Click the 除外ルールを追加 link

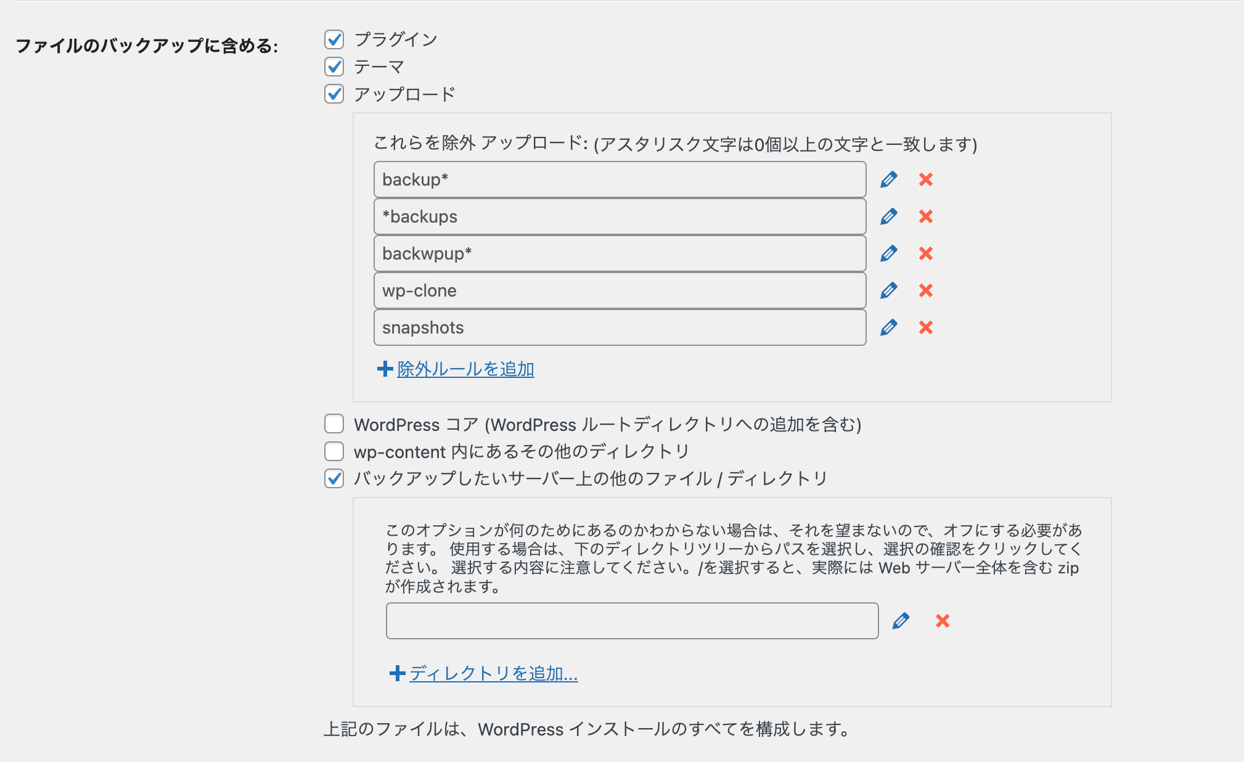pos(465,369)
